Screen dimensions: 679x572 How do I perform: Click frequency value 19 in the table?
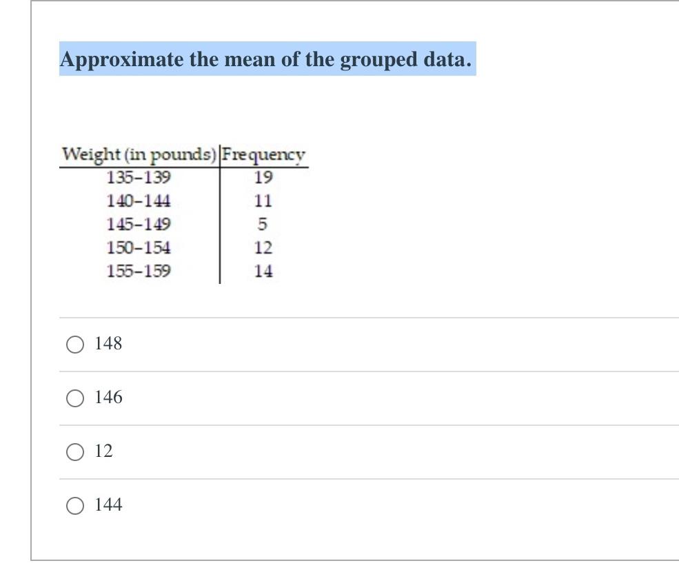pyautogui.click(x=264, y=178)
